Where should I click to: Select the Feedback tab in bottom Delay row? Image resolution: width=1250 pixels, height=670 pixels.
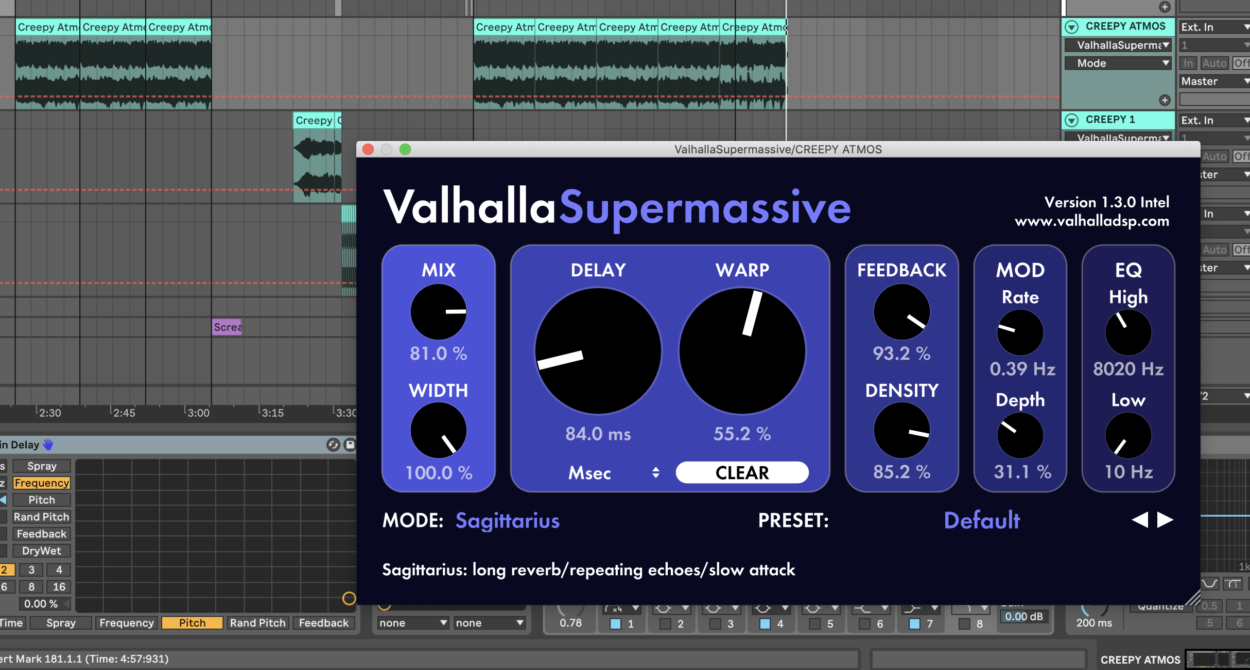(x=323, y=623)
